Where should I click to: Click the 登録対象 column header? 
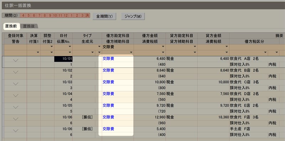[16, 36]
